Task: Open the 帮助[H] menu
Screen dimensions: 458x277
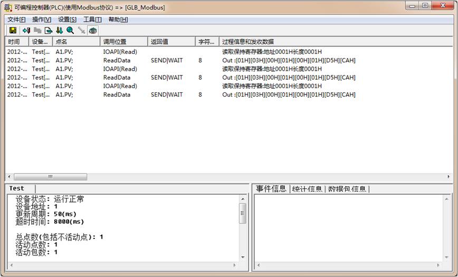Action: (118, 20)
